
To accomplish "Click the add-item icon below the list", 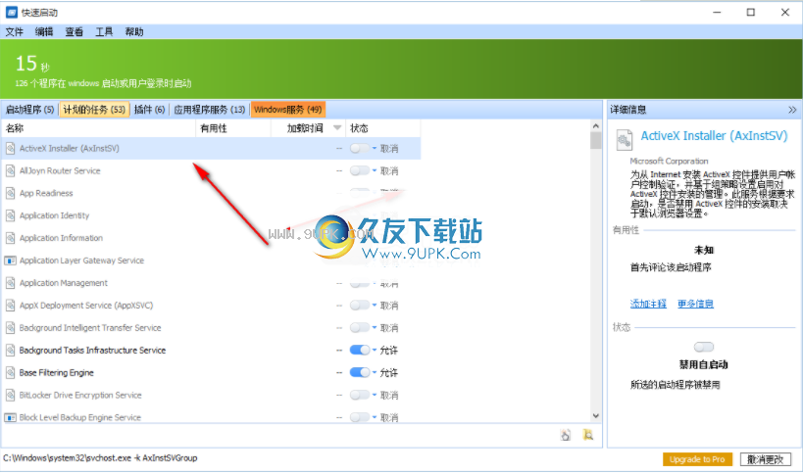I will coord(566,435).
